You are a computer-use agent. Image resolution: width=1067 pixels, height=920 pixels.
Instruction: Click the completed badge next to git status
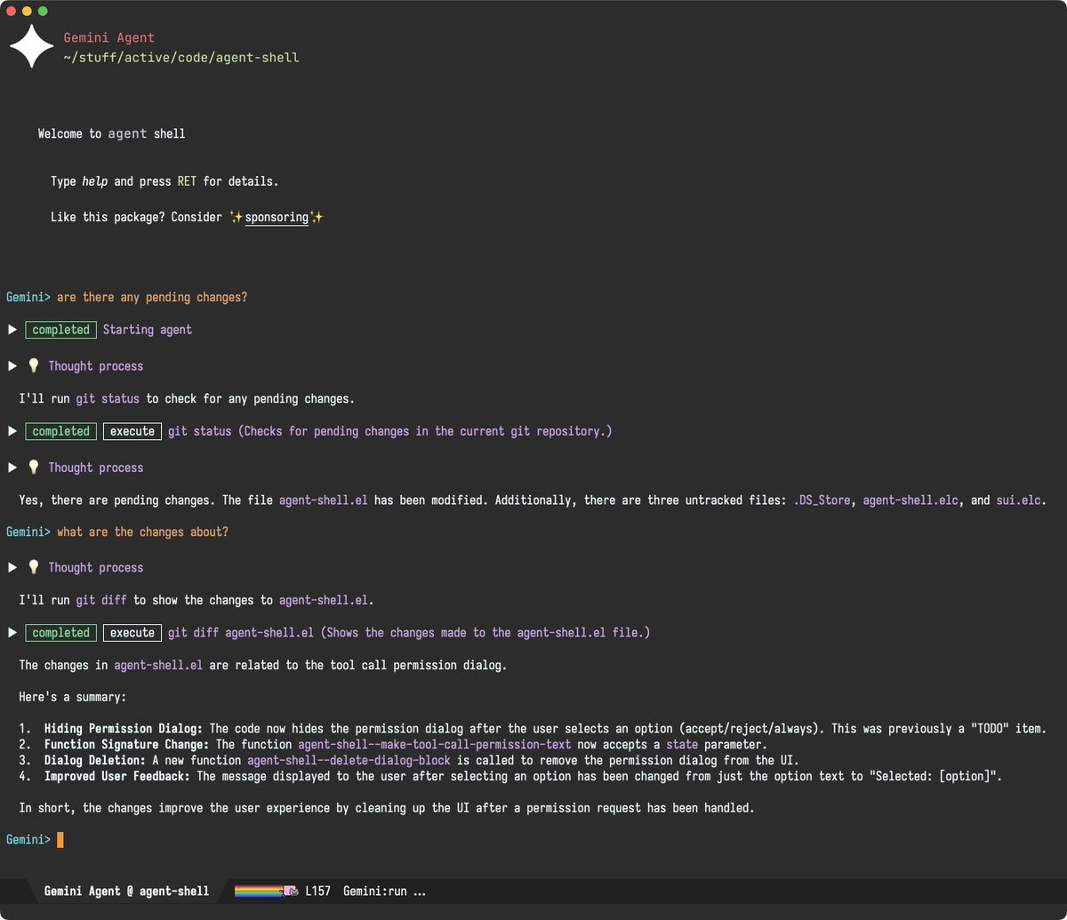60,431
